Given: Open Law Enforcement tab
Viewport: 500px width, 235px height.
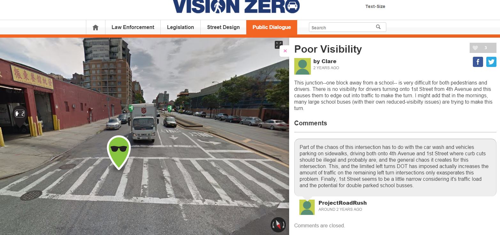Looking at the screenshot, I should [133, 27].
